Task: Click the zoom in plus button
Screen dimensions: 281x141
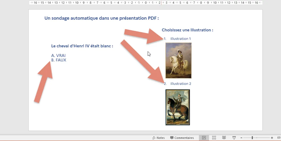Action: (272, 138)
